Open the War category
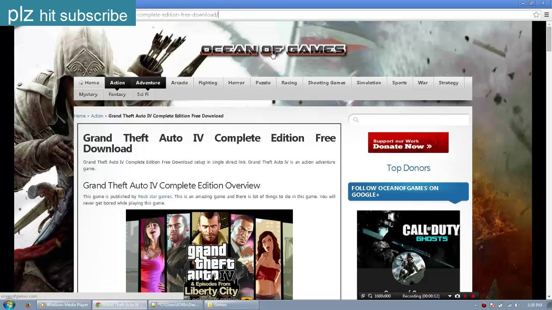This screenshot has width=552, height=310. point(423,83)
